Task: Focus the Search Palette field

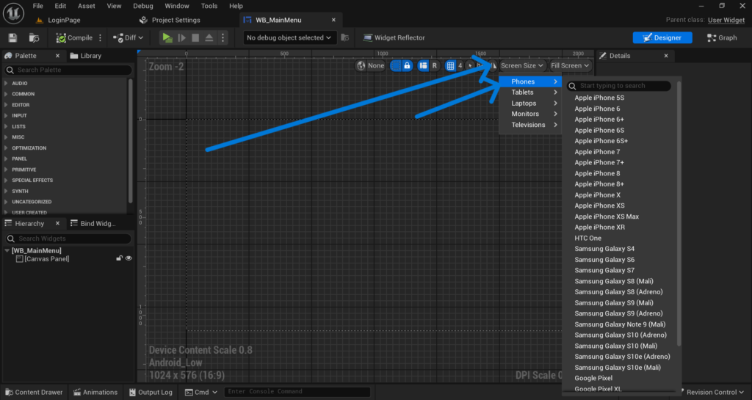Action: (x=68, y=70)
